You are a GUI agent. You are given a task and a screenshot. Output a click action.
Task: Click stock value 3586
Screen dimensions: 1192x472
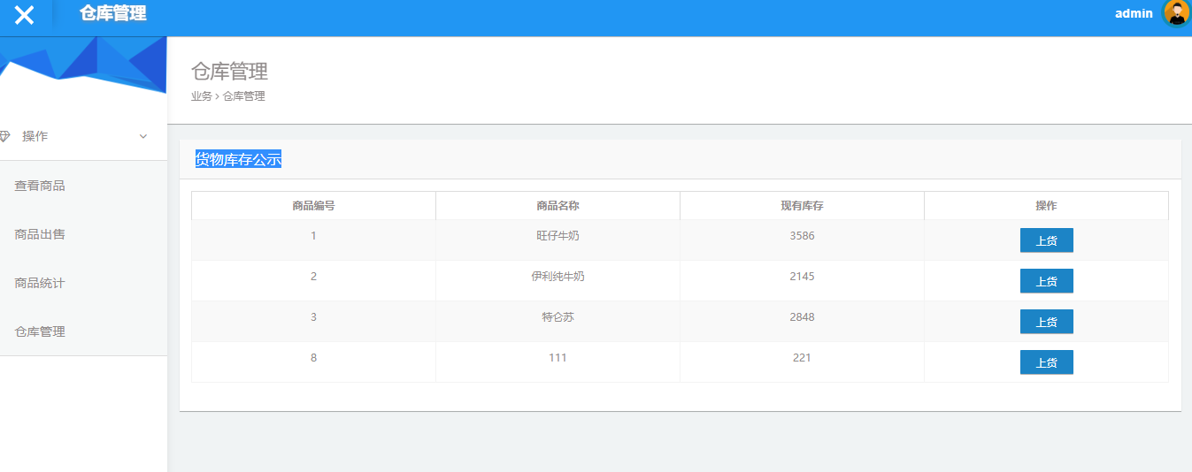point(802,236)
